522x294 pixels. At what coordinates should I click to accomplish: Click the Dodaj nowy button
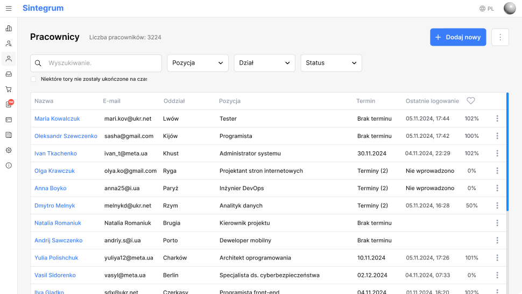coord(458,37)
